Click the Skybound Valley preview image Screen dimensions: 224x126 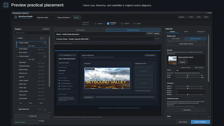click(107, 78)
